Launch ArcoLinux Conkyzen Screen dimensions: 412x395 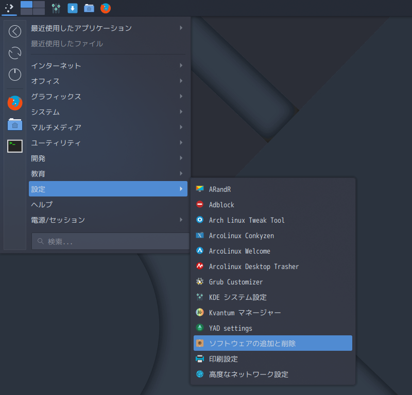click(x=273, y=236)
